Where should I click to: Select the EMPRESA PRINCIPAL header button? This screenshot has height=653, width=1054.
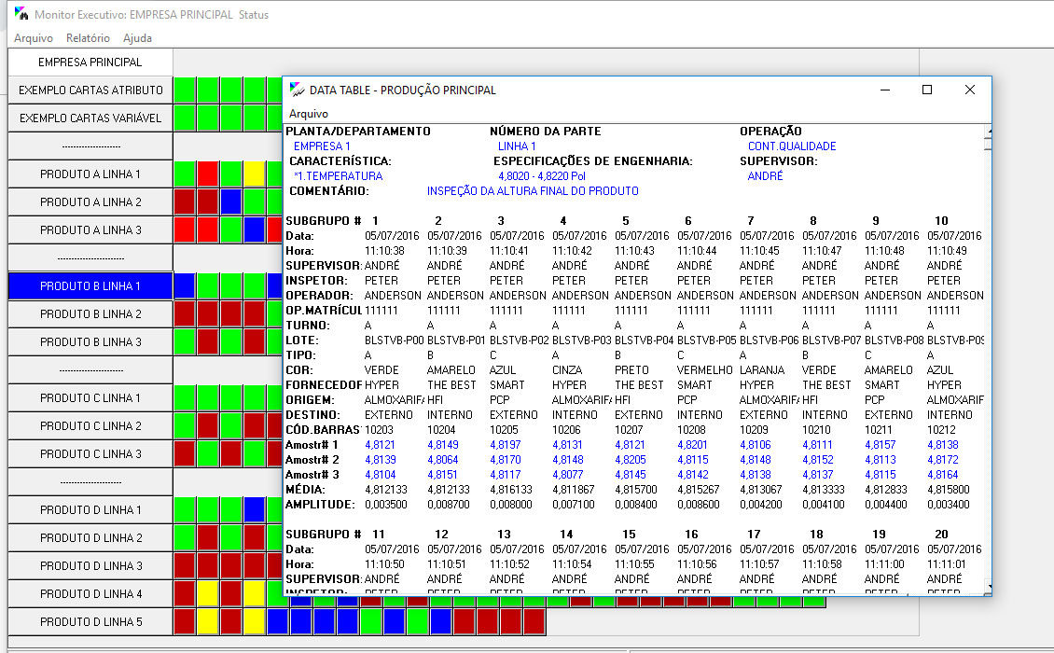click(90, 63)
